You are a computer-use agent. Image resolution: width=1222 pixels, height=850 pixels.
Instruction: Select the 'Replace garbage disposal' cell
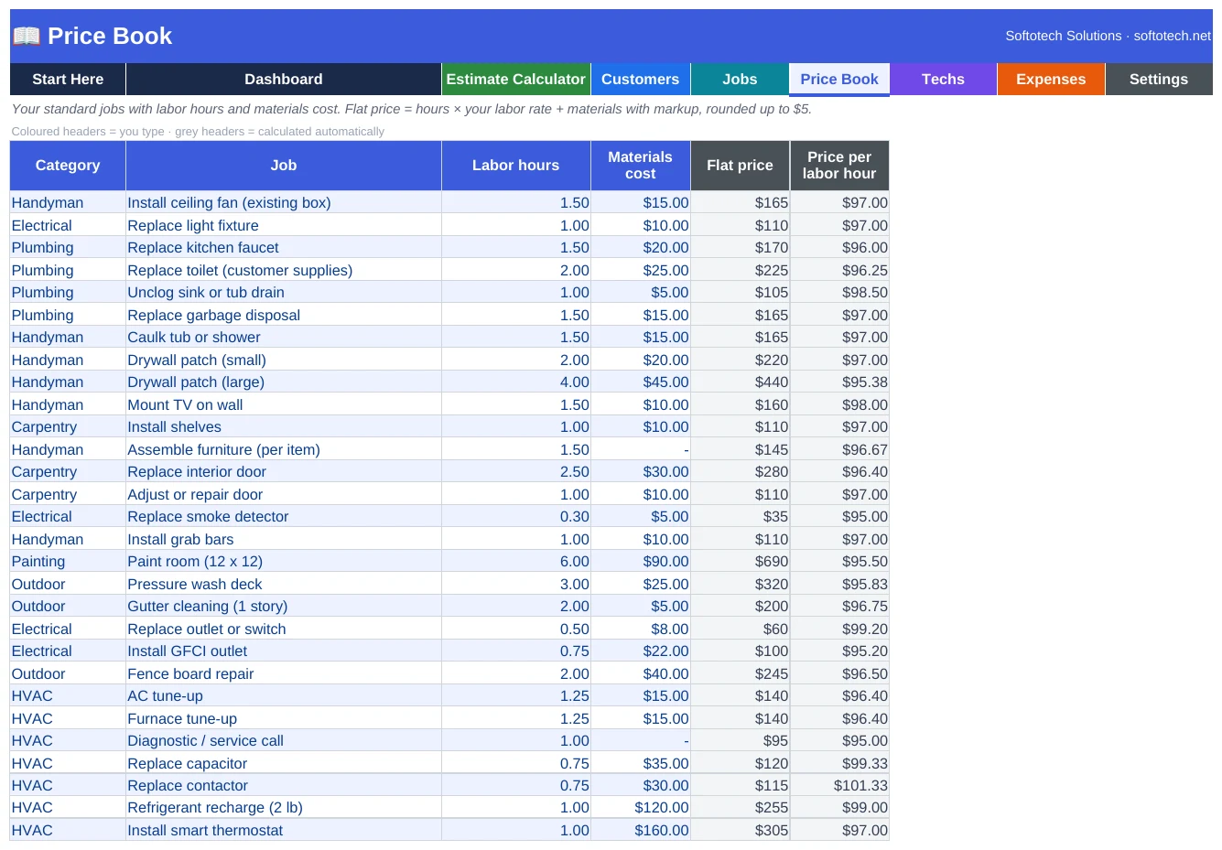point(284,315)
